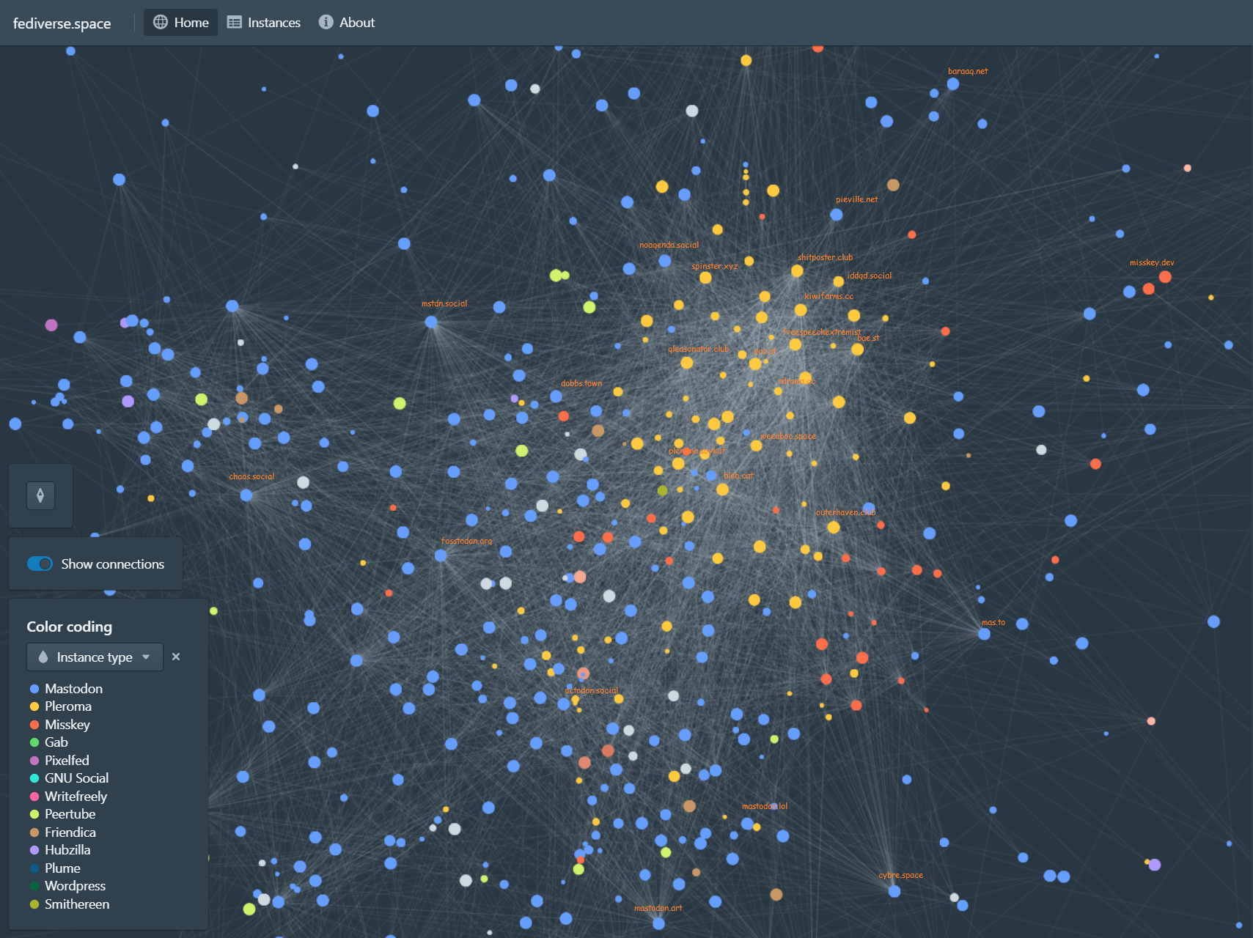Select the Plume legend entry
This screenshot has height=938, width=1253.
click(x=55, y=868)
